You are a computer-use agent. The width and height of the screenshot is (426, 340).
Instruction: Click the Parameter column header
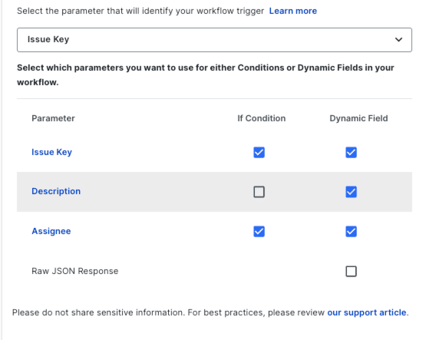coord(53,118)
